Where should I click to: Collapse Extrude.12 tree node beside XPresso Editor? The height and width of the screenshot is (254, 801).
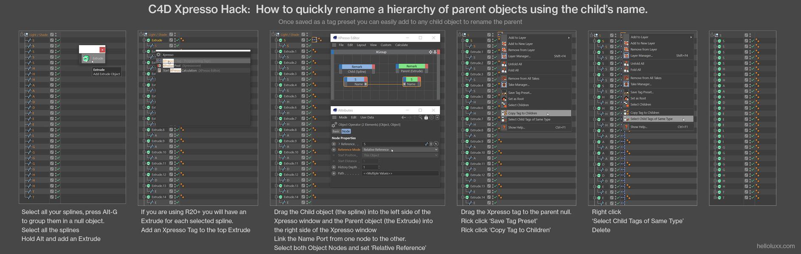click(276, 174)
